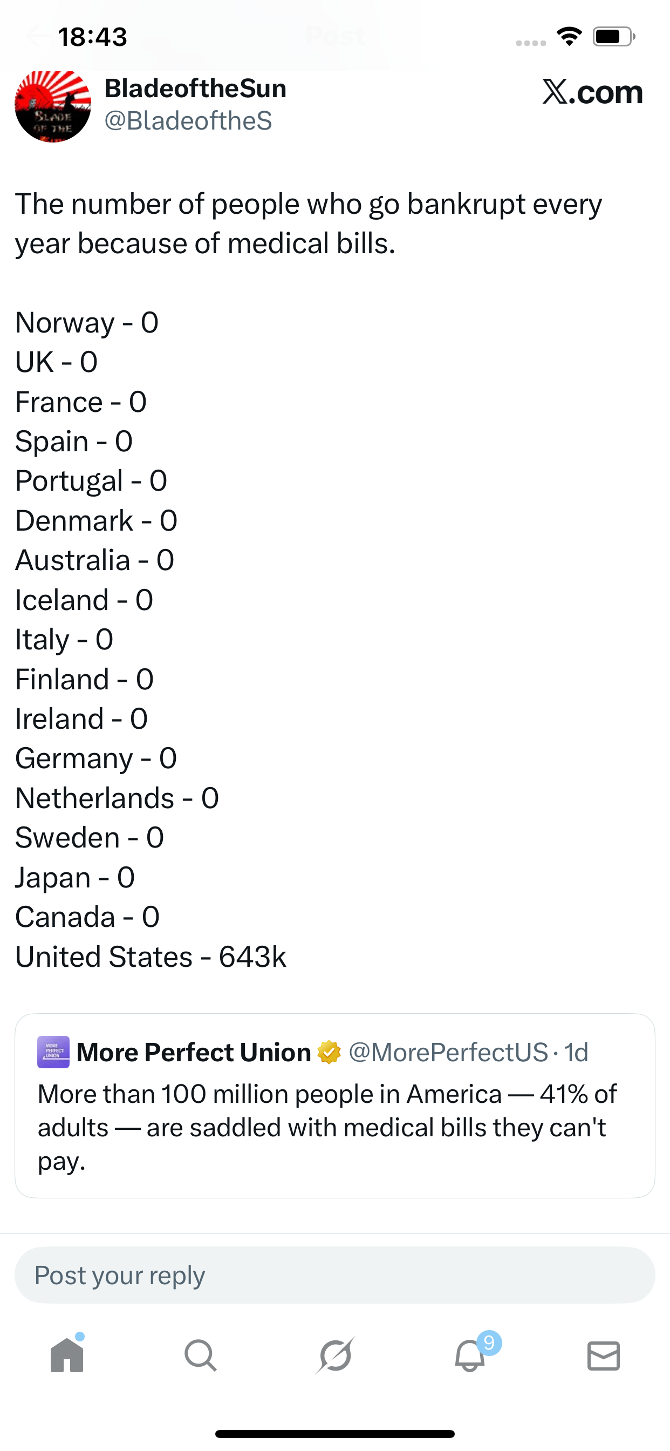Open the Home tab icon

pyautogui.click(x=67, y=1355)
